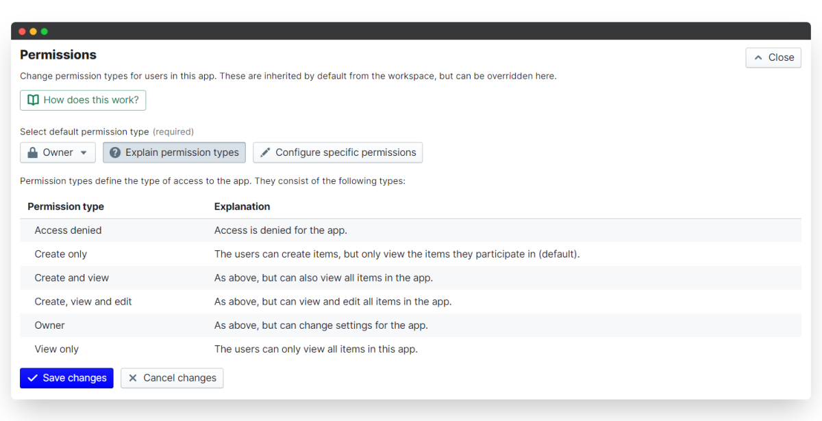822x421 pixels.
Task: Collapse the Permissions panel with Close
Action: [773, 57]
